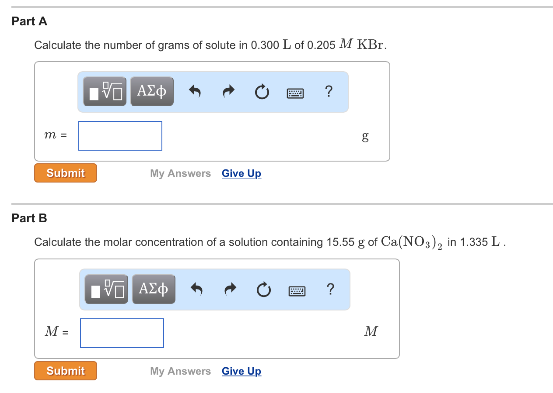Open the equation templates menu in Part B
Image resolution: width=553 pixels, height=393 pixels.
106,289
